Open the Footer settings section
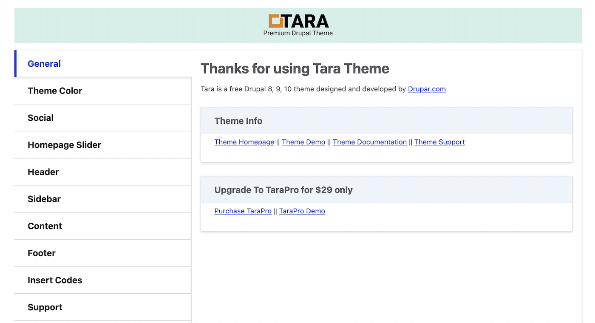Screen dimensions: 595x323 pos(41,253)
